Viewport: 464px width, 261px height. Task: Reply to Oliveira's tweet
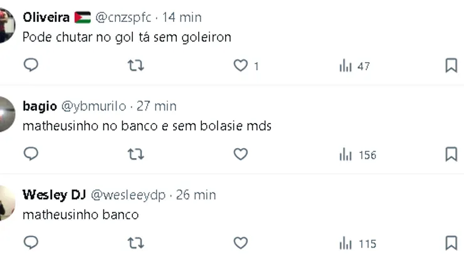tap(31, 65)
